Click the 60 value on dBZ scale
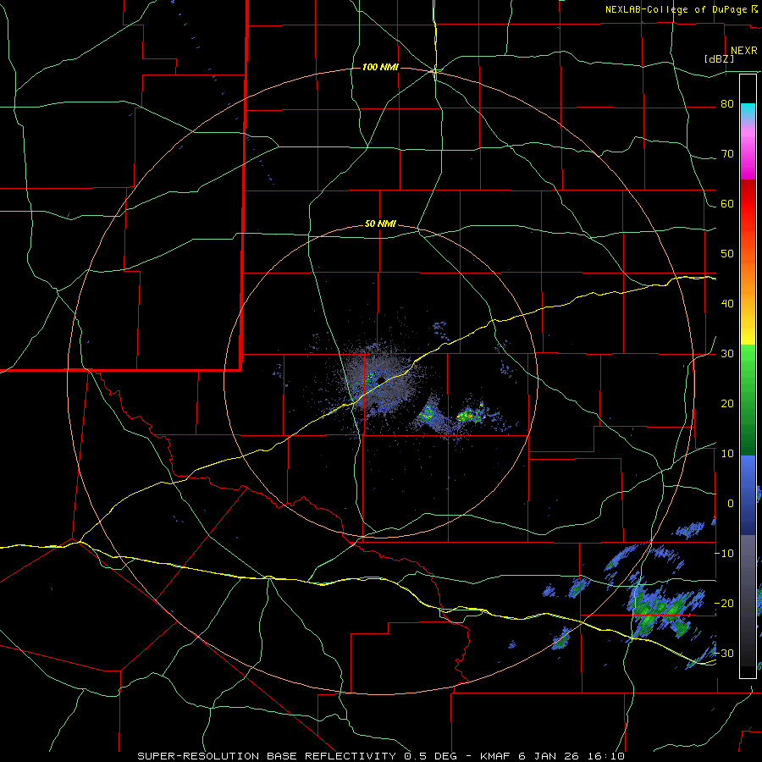 click(727, 203)
